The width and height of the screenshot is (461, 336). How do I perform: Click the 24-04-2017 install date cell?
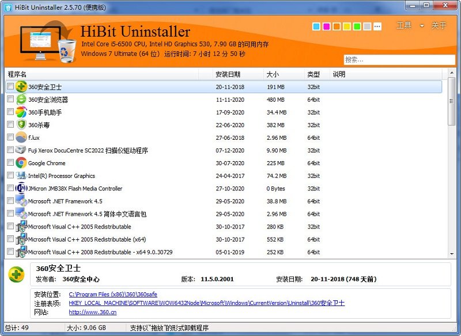(230, 175)
